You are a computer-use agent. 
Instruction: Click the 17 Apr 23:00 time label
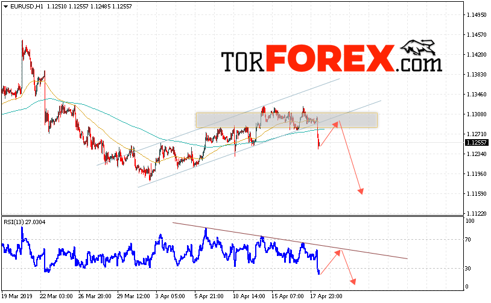click(326, 296)
